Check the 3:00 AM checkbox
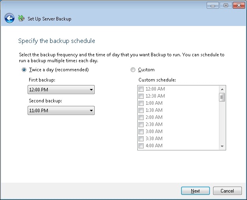This screenshot has width=247, height=200. 141,131
